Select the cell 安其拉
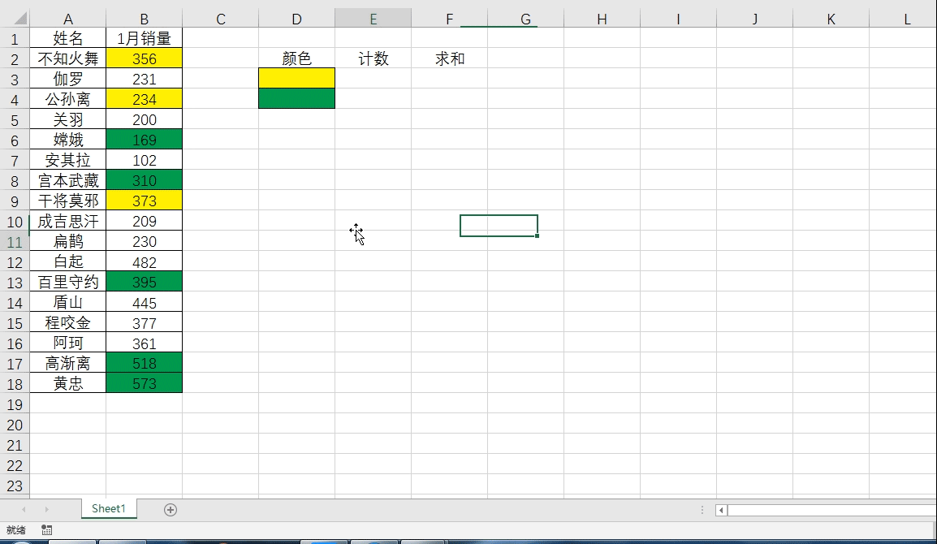Viewport: 937px width, 544px height. click(67, 160)
